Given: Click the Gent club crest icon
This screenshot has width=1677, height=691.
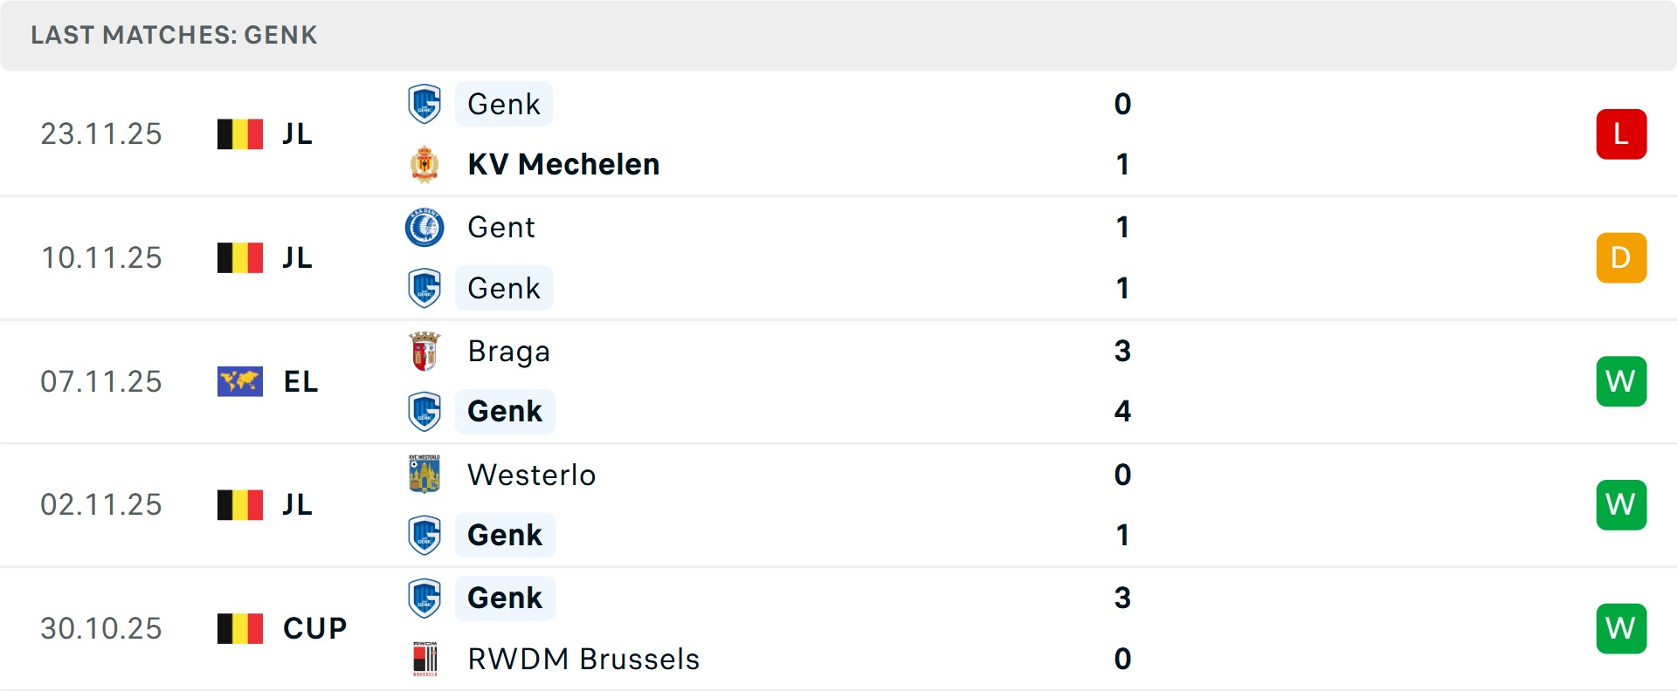Looking at the screenshot, I should 424,227.
